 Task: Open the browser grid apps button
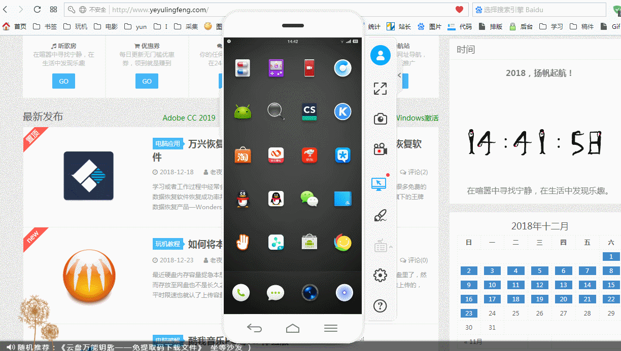(54, 10)
